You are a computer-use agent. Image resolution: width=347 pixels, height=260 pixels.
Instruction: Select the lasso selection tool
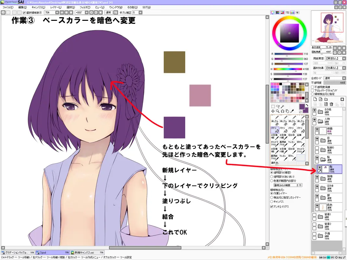point(278,106)
